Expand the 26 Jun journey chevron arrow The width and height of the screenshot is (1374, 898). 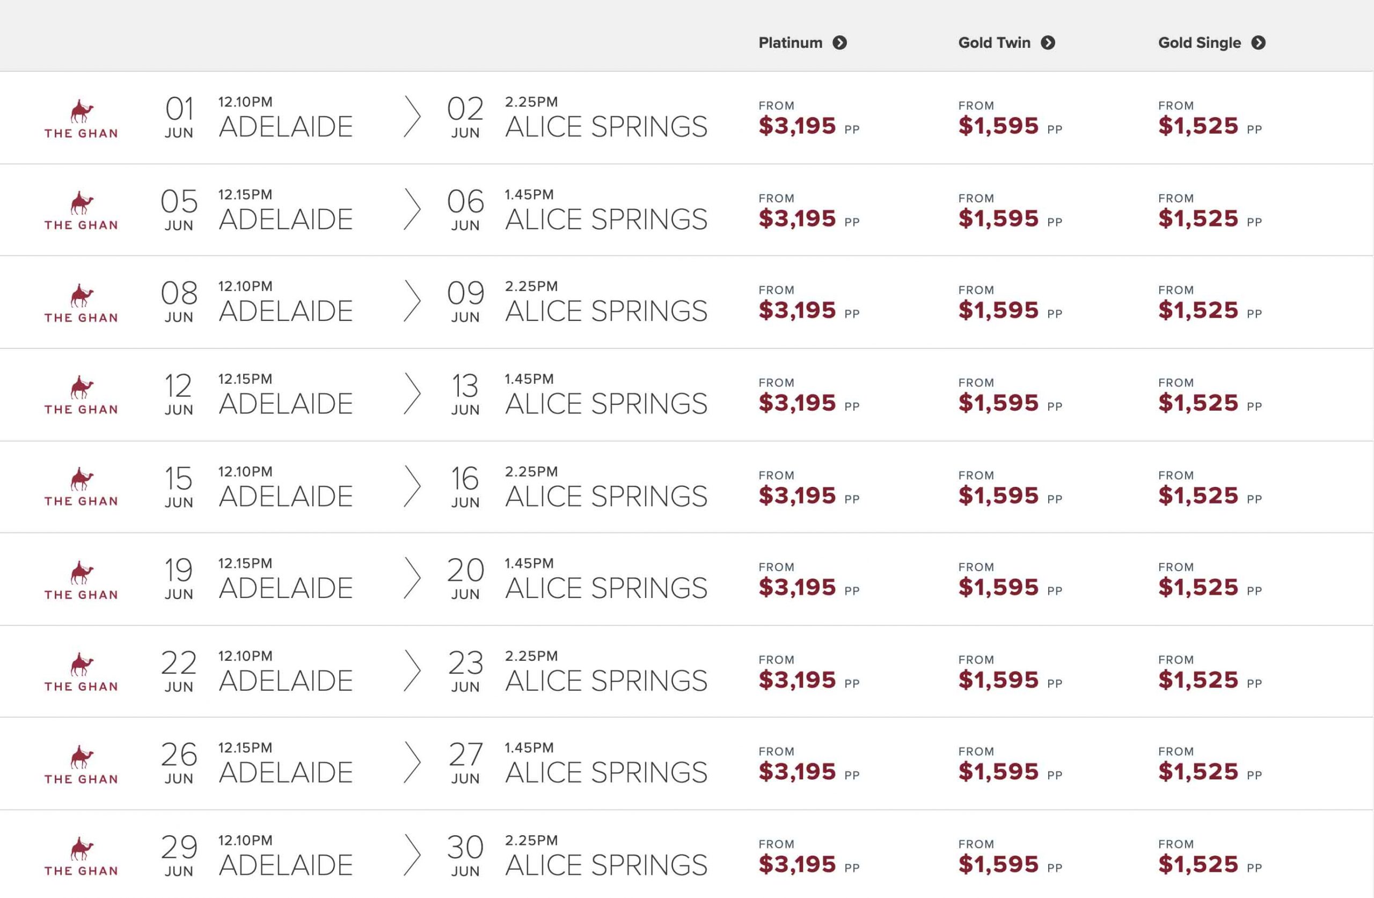click(412, 762)
